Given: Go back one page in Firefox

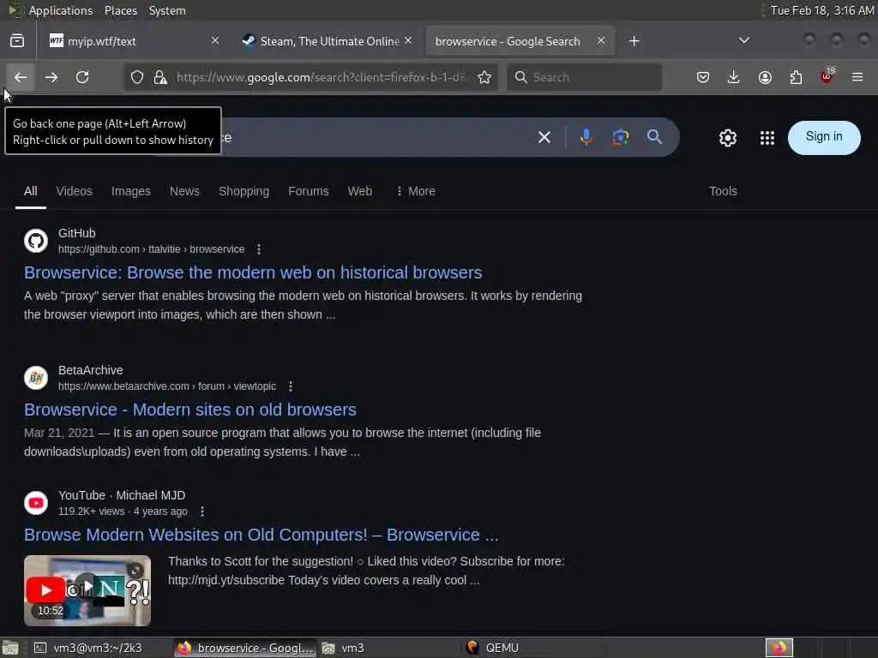Looking at the screenshot, I should point(21,77).
